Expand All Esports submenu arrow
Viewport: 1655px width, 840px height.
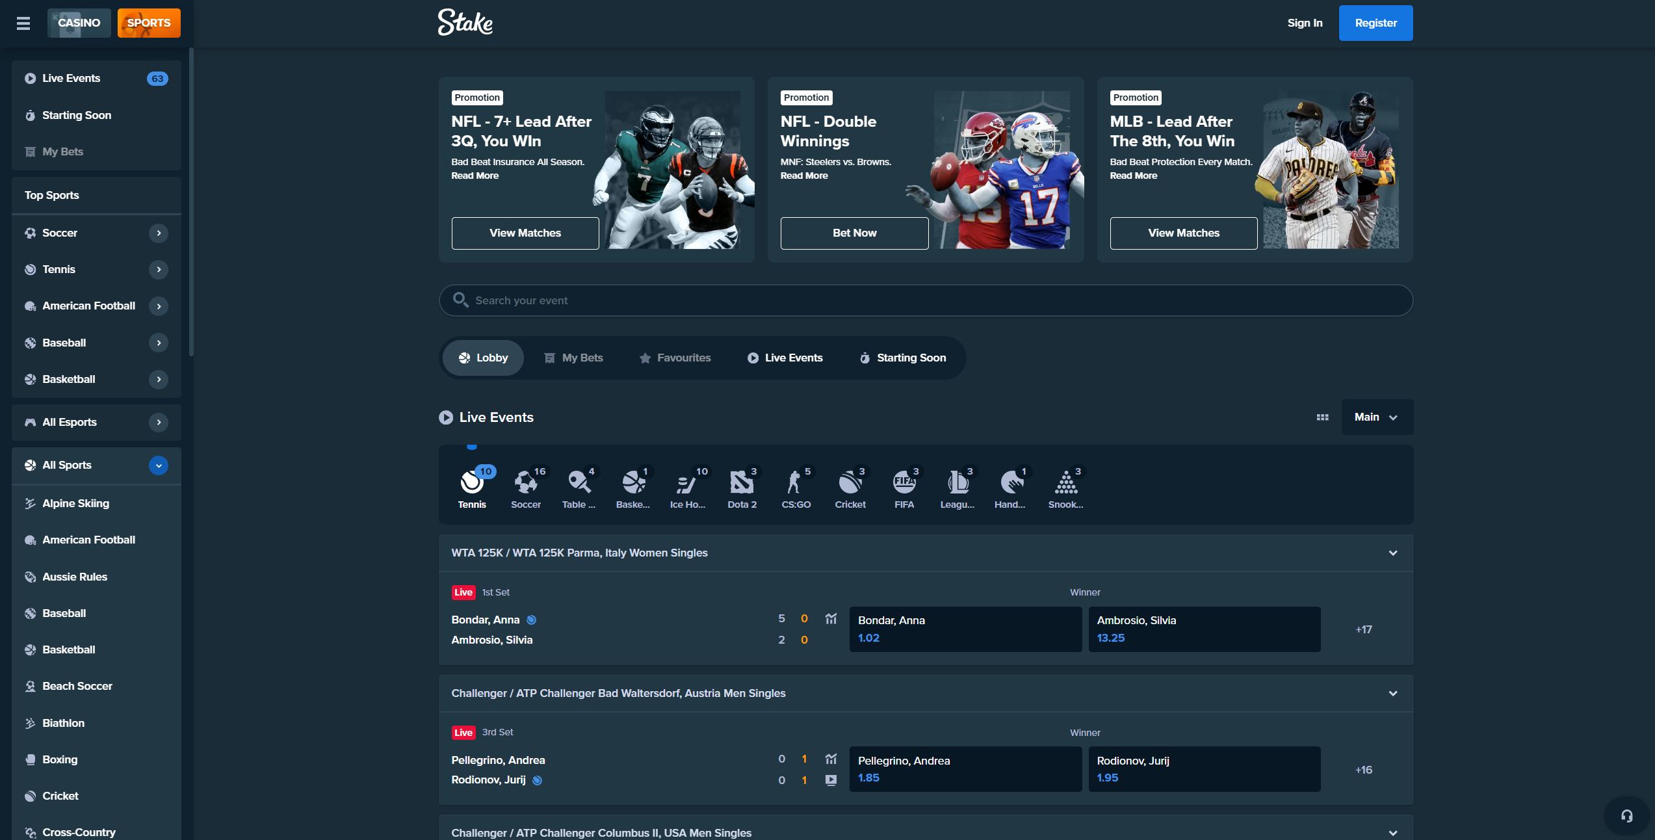coord(159,423)
